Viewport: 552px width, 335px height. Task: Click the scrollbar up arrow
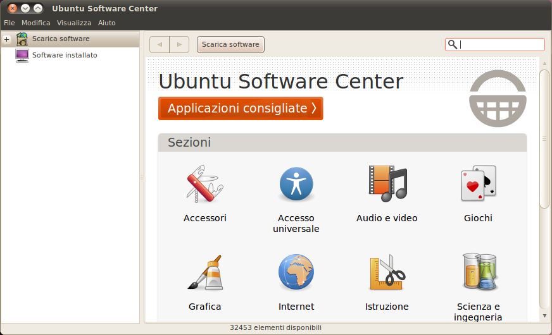point(544,64)
